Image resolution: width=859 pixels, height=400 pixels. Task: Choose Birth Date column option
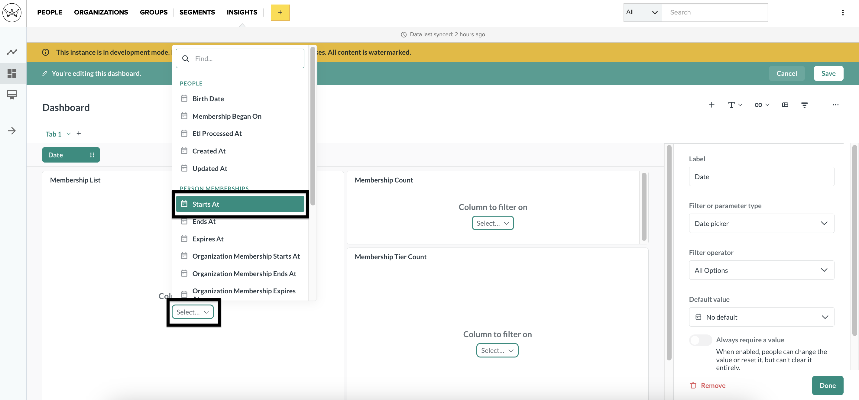pyautogui.click(x=240, y=99)
